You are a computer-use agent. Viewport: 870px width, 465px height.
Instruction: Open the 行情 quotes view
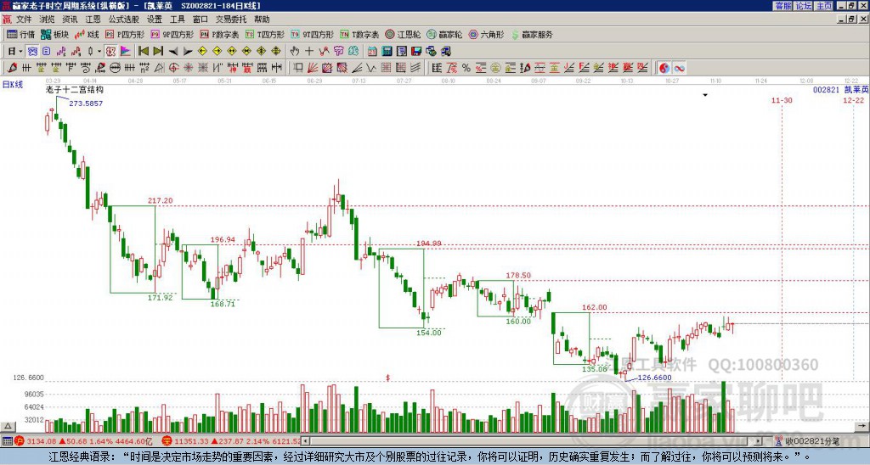20,34
